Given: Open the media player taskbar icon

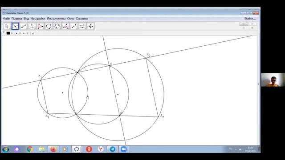Looking at the screenshot, I should (x=65, y=149).
